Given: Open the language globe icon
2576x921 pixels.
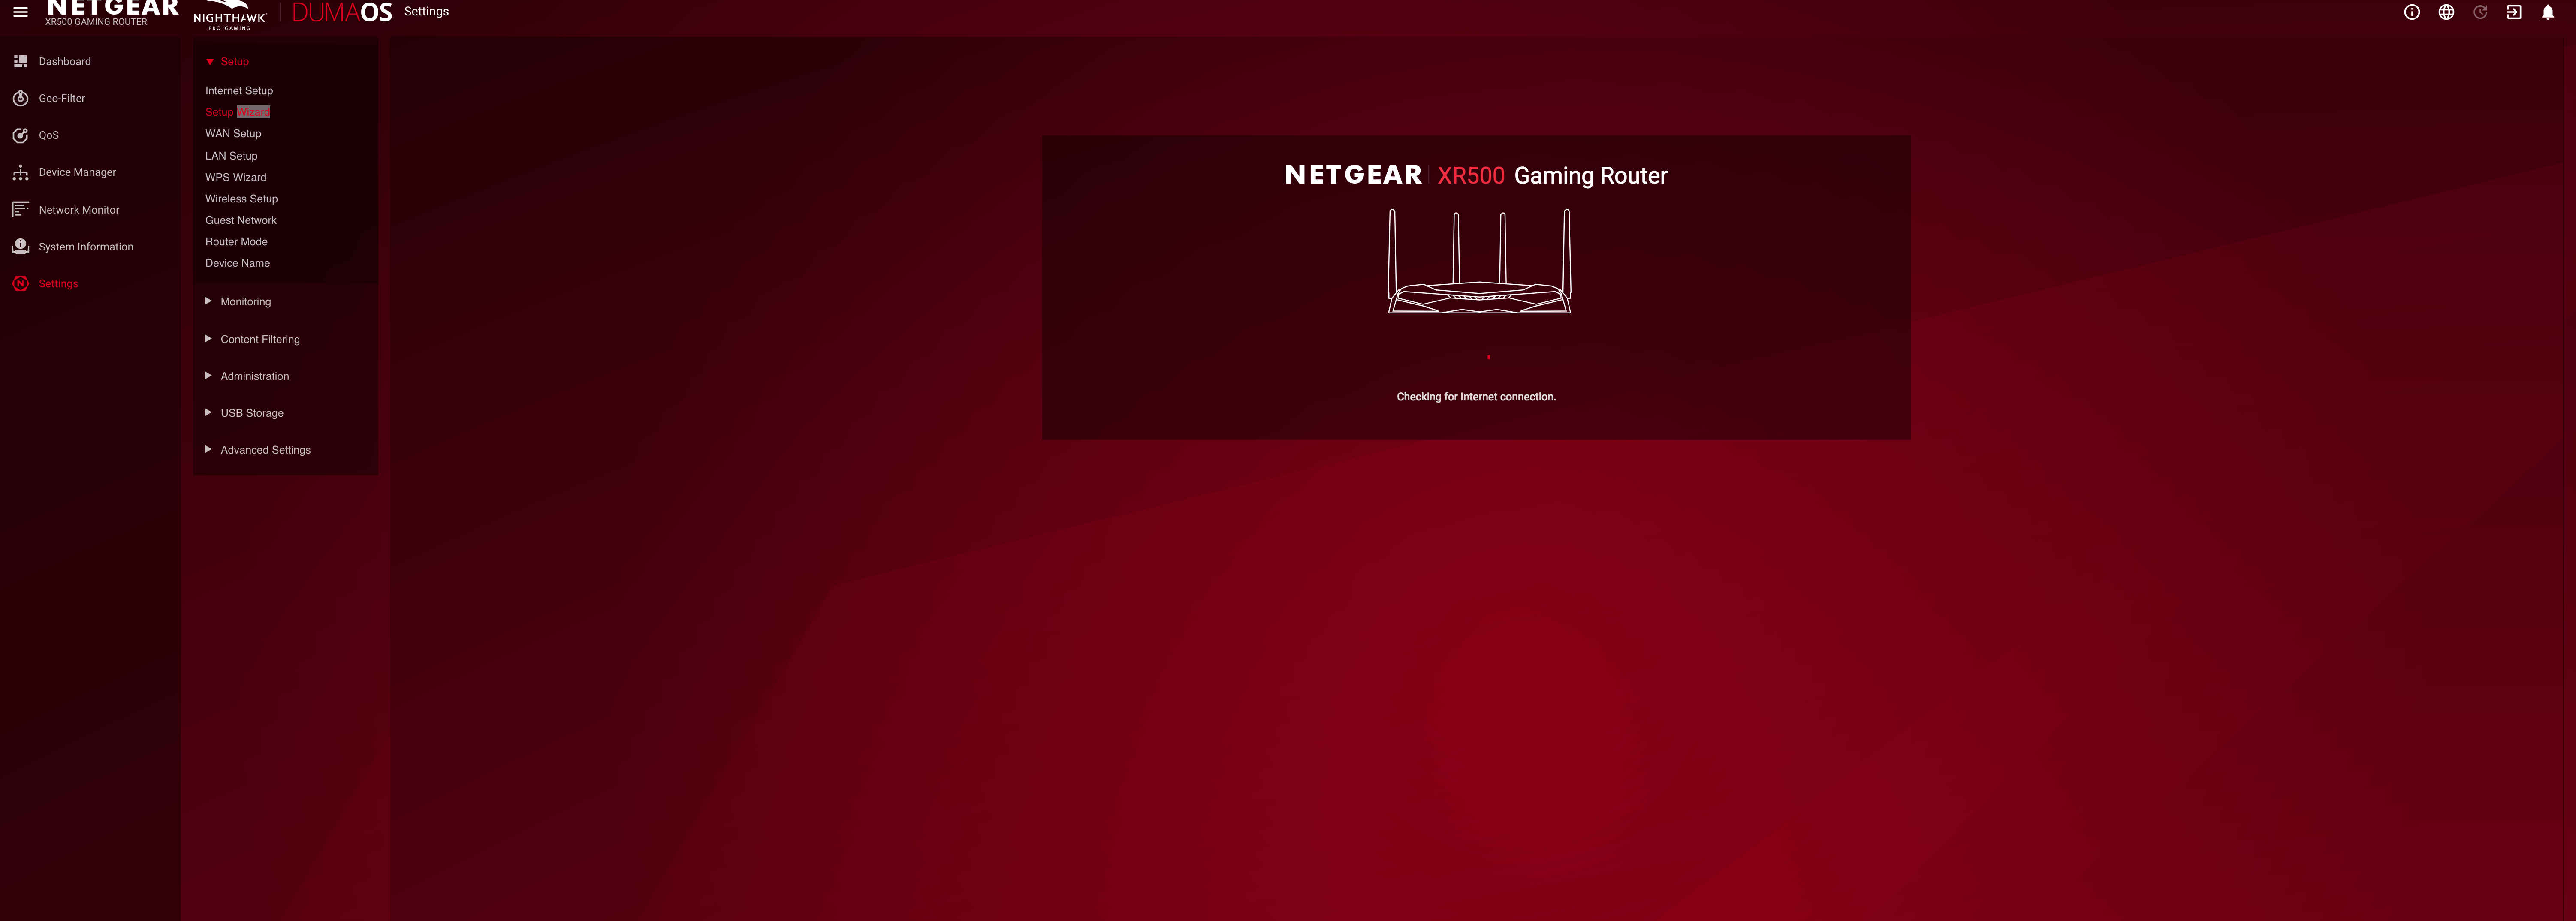Looking at the screenshot, I should pos(2446,12).
